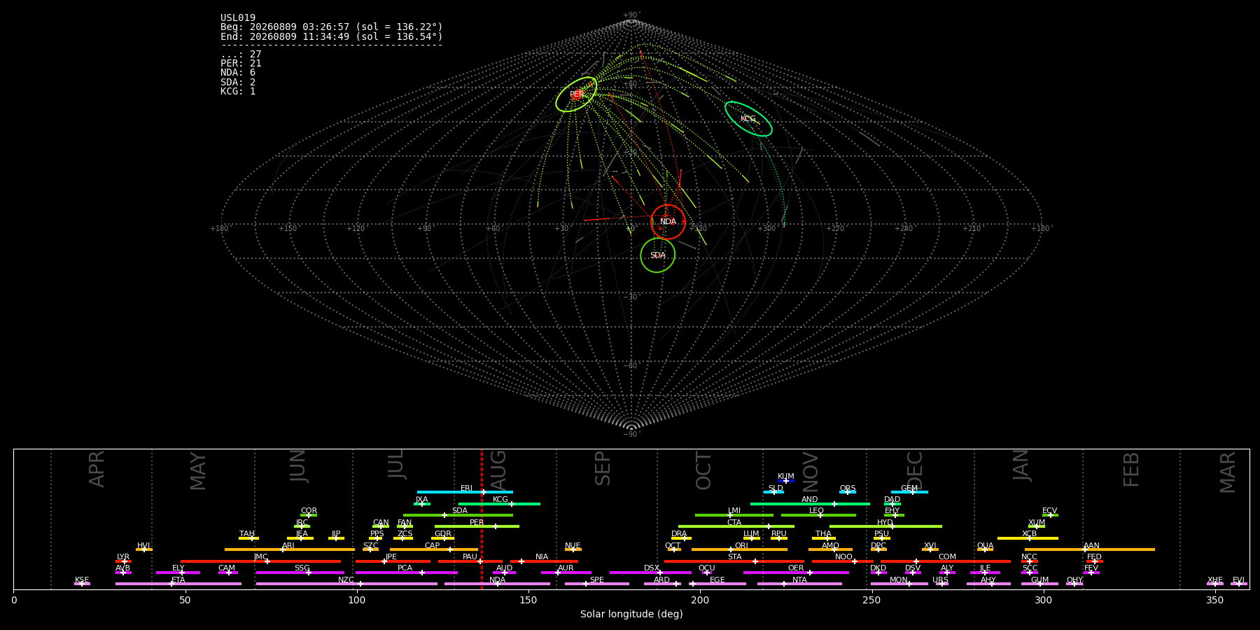This screenshot has width=1260, height=630.
Task: Click the 150 tick on solar longitude axis
Action: pos(528,600)
